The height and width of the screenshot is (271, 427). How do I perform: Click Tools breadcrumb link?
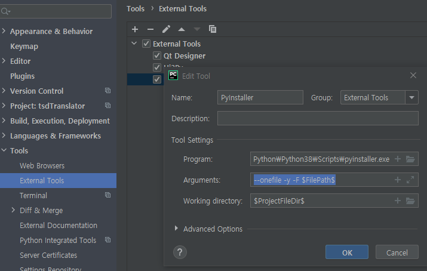pyautogui.click(x=136, y=9)
